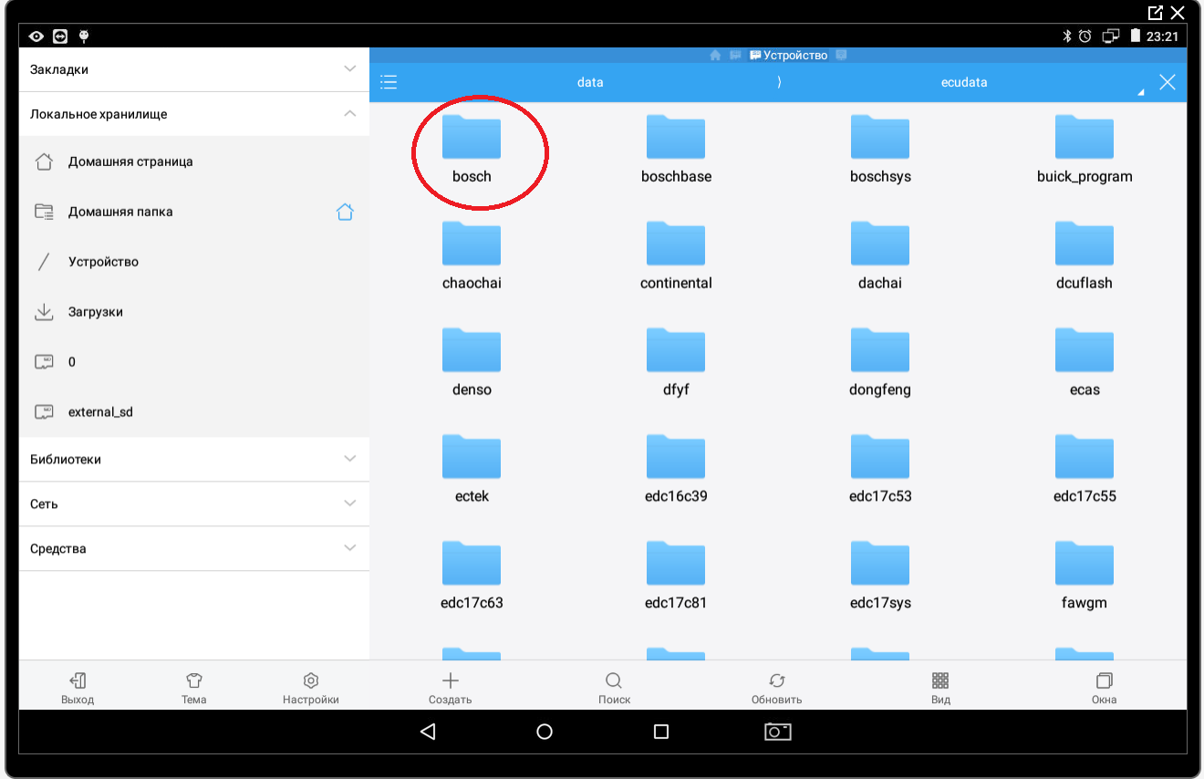Open the chaochai folder
Viewport: 1204px width, 779px height.
coord(472,257)
